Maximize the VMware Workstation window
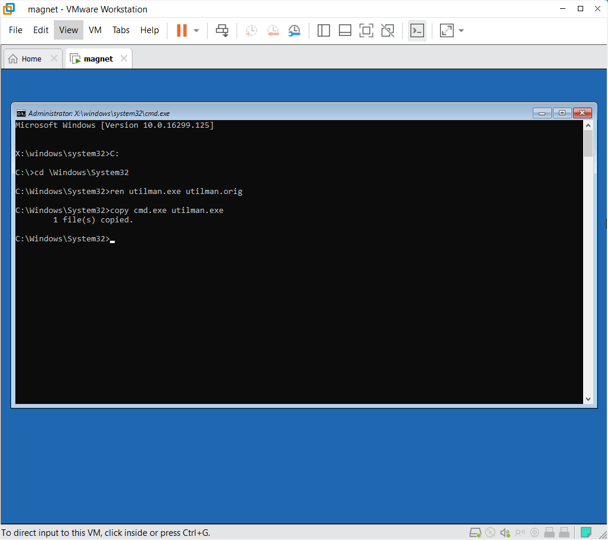The image size is (608, 540). pos(580,8)
